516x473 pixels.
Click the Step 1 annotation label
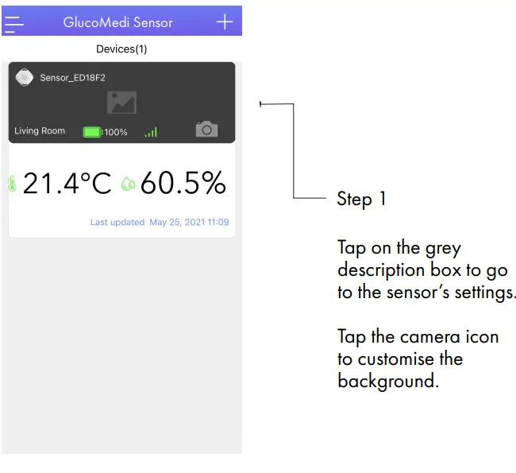(361, 199)
